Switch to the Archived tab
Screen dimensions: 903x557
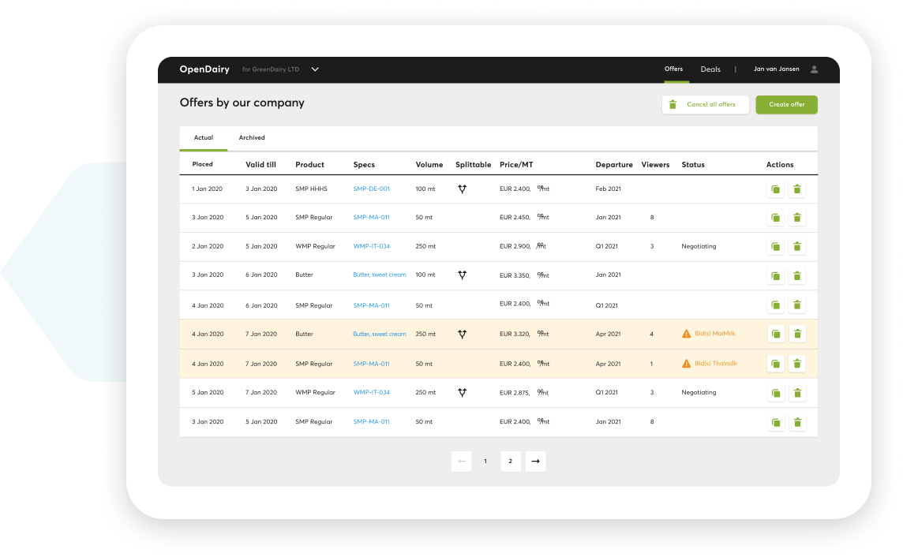(x=252, y=138)
